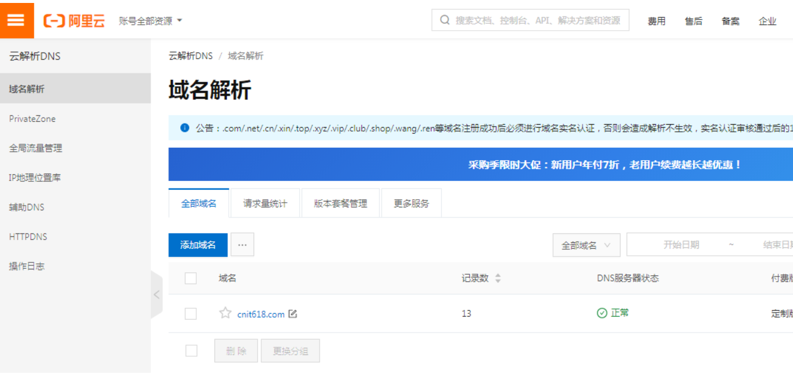The height and width of the screenshot is (387, 793).
Task: Open the cnit618.com domain link
Action: pos(261,314)
